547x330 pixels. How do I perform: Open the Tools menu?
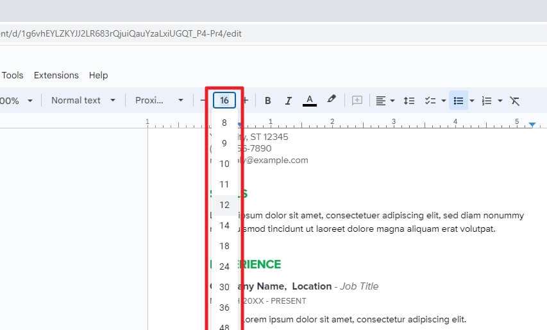pyautogui.click(x=12, y=75)
